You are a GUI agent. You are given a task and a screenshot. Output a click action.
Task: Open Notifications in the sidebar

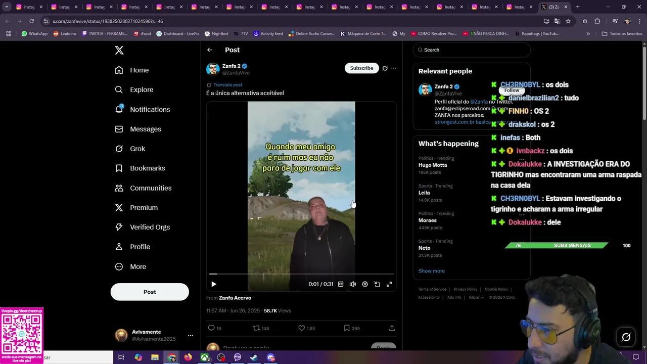(142, 110)
